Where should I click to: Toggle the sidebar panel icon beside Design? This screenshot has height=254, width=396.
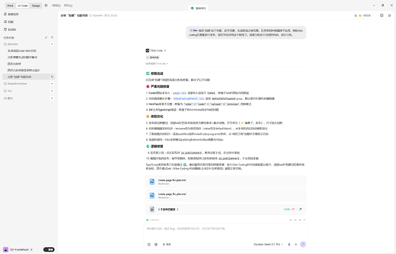(46, 5)
